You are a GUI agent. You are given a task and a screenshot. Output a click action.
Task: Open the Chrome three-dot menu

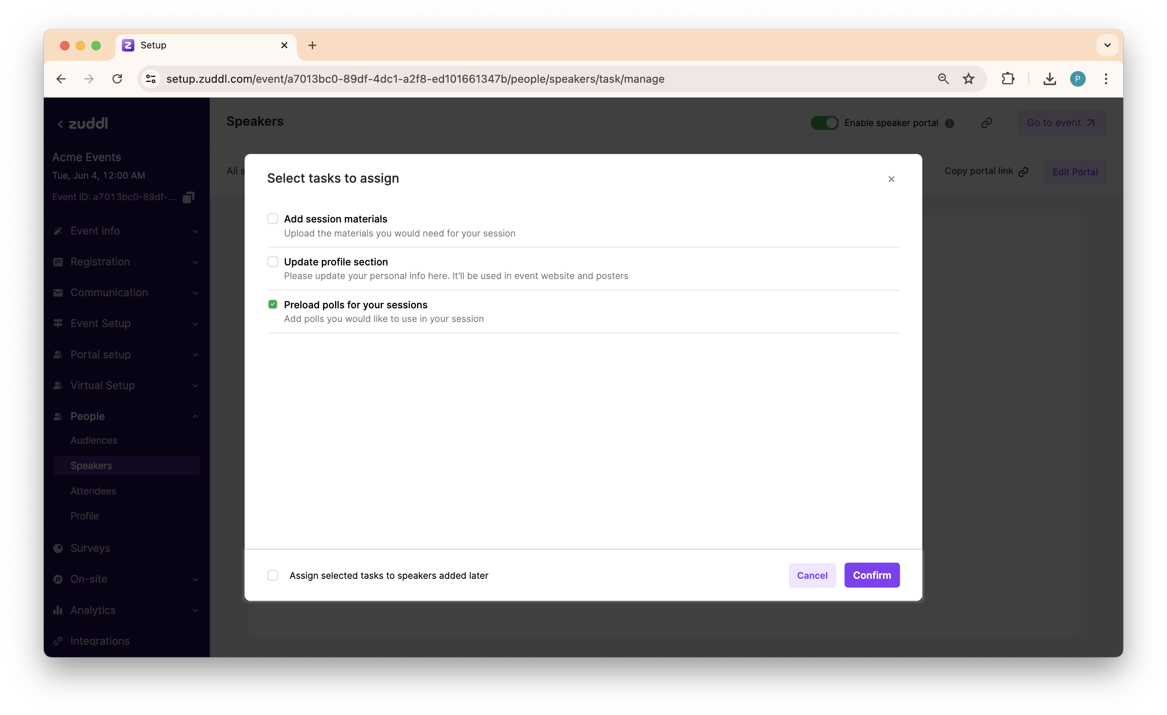click(1106, 78)
